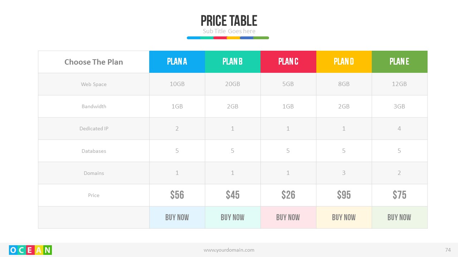This screenshot has height=257, width=458.
Task: Pick the yellow Plan D header
Action: (x=344, y=62)
